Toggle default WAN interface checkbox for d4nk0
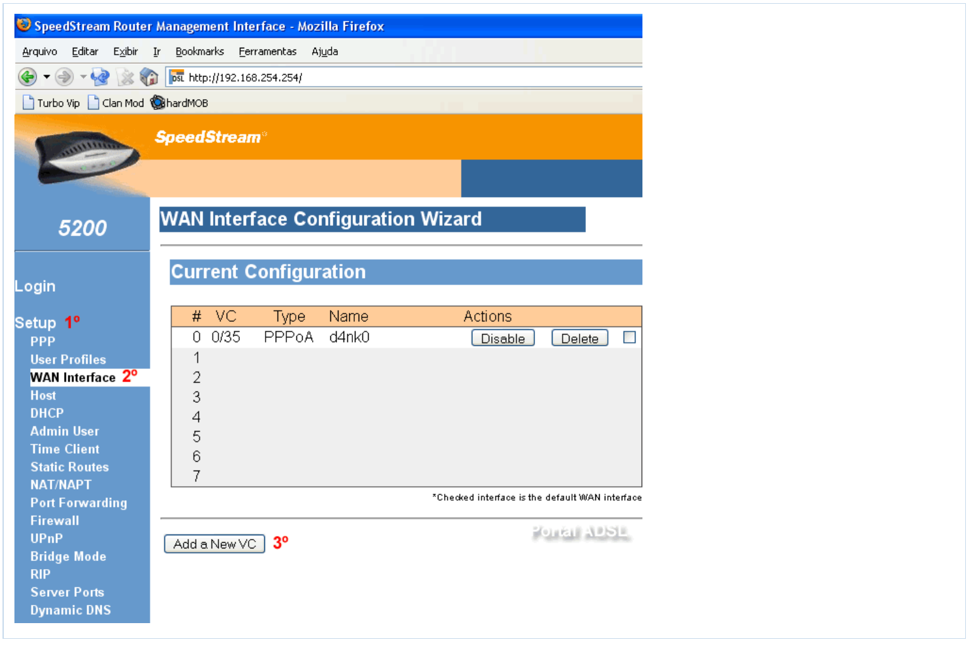969x657 pixels. [x=629, y=338]
